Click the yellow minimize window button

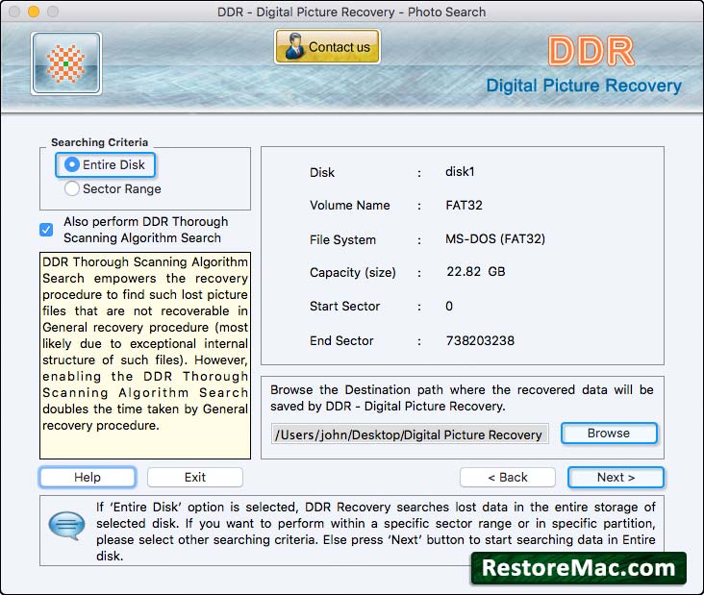pyautogui.click(x=34, y=12)
